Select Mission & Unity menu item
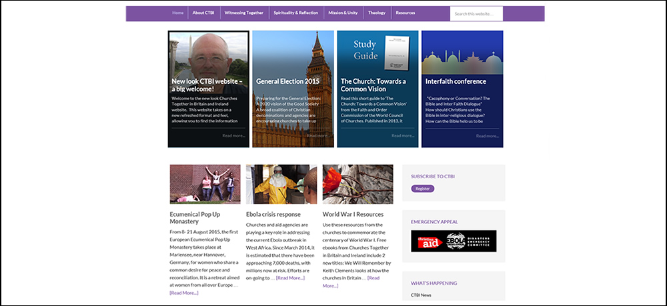Image resolution: width=667 pixels, height=306 pixels. pos(343,13)
